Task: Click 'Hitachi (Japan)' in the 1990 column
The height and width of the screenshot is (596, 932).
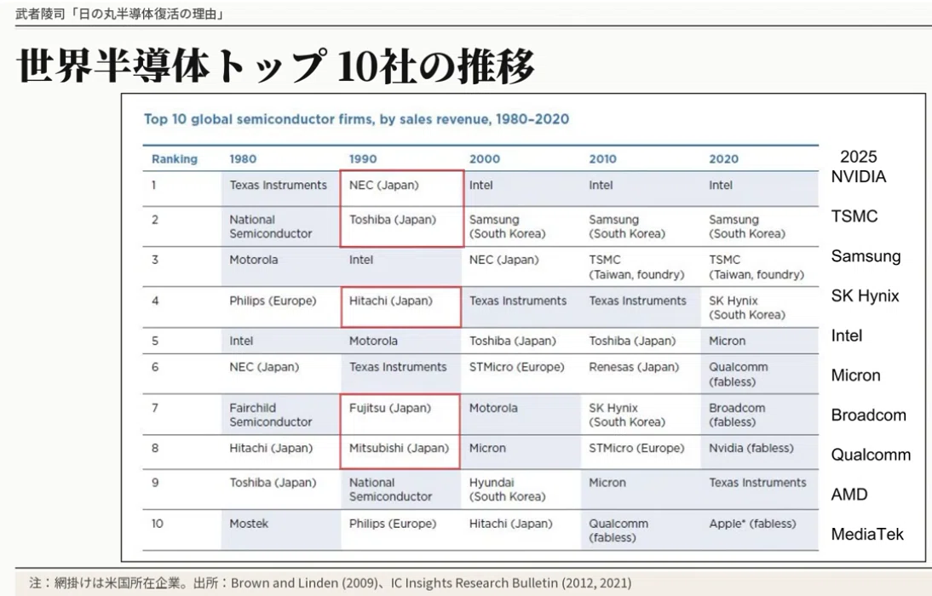Action: coord(390,301)
